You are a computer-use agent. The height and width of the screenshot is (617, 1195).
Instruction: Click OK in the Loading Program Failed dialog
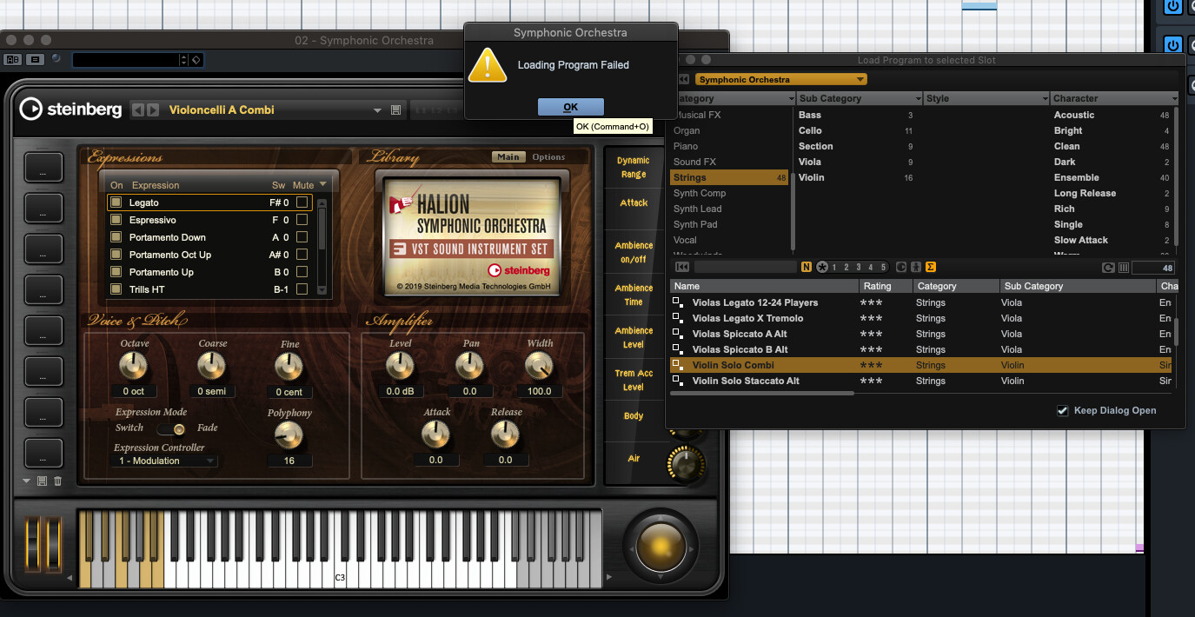tap(570, 107)
